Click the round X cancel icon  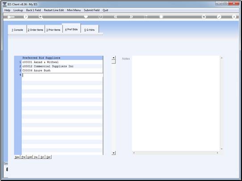tap(234, 17)
